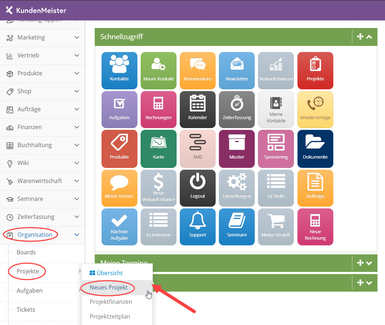Image resolution: width=385 pixels, height=325 pixels.
Task: Open the Einstellungen gears tile
Action: (236, 188)
